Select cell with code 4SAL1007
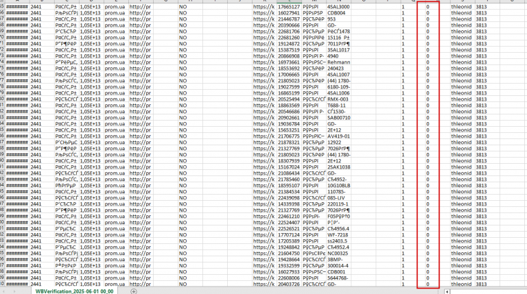527x294 pixels. click(x=338, y=75)
